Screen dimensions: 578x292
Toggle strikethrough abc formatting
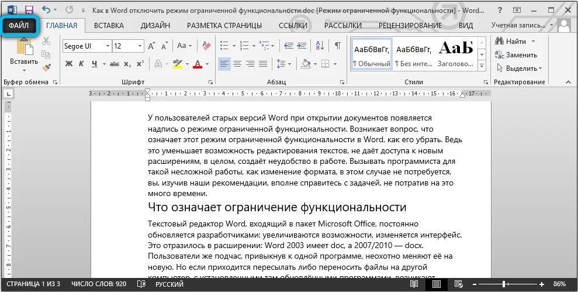(115, 64)
